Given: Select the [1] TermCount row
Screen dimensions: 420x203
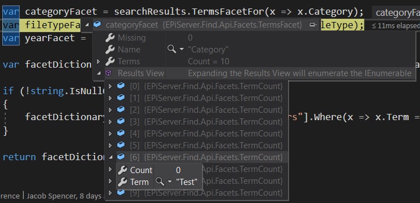Looking at the screenshot, I should coord(196,98).
